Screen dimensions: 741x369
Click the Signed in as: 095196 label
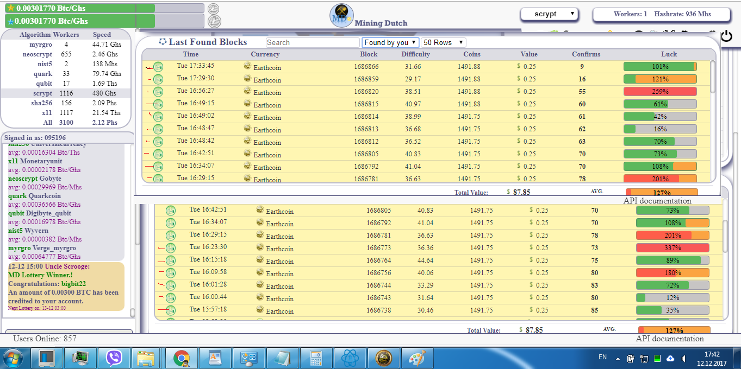pyautogui.click(x=35, y=138)
